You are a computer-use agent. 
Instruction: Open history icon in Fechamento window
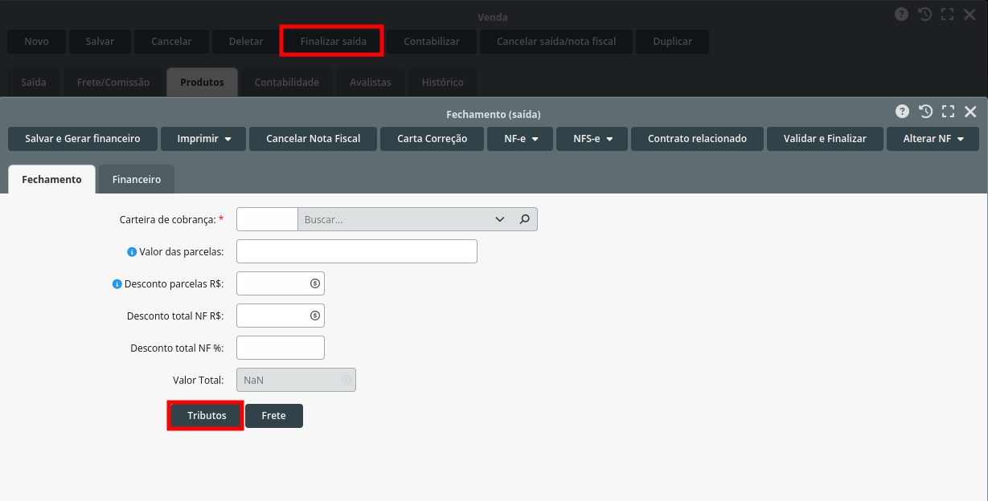click(x=925, y=112)
